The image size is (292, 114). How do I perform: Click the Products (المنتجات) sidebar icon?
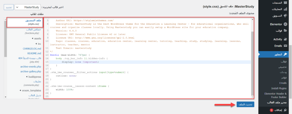tap(285, 3)
